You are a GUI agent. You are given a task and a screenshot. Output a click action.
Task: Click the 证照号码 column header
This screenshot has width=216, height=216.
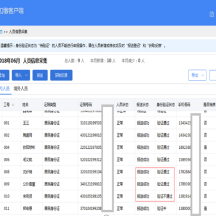pos(86,105)
